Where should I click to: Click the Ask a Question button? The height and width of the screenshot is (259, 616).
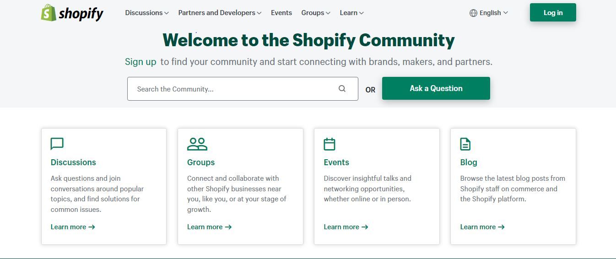pyautogui.click(x=436, y=88)
